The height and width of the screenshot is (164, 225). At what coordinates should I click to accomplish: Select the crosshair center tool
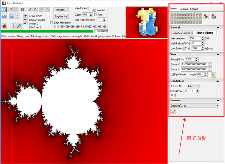pyautogui.click(x=13, y=26)
